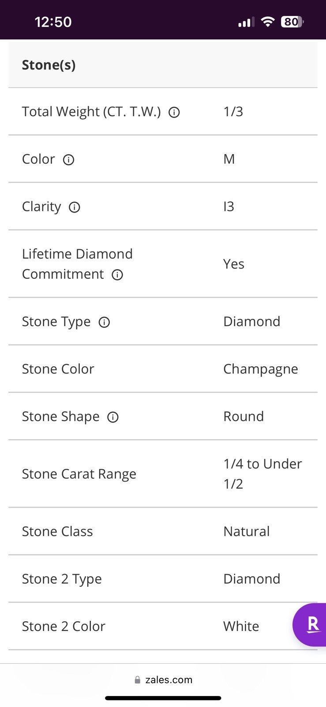Tap the cellular signal bars icon
Viewport: 326px width, 707px height.
pyautogui.click(x=246, y=22)
